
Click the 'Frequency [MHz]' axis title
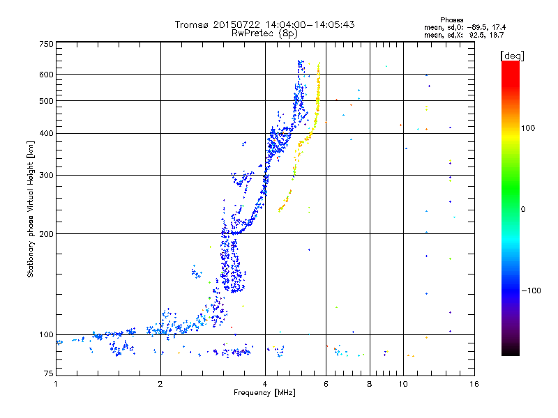[x=264, y=393]
